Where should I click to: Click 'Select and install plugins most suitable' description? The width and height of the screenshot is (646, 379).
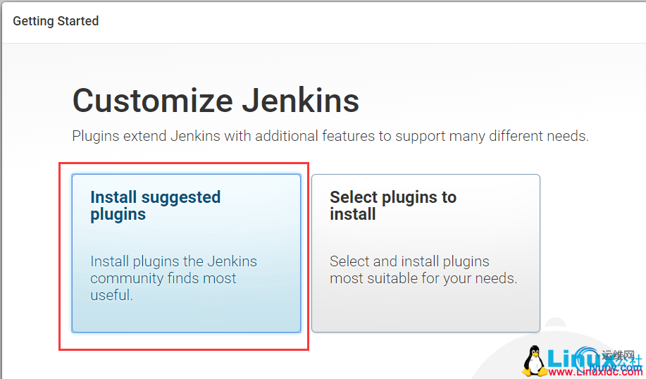click(423, 270)
